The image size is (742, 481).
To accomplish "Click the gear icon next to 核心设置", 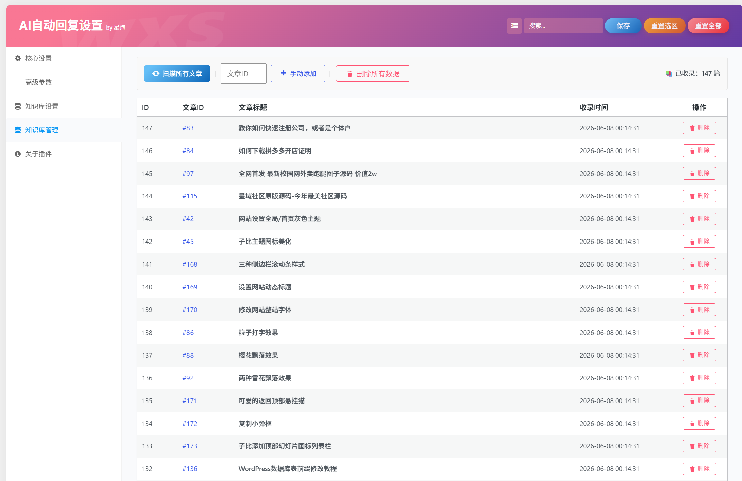I will [x=18, y=58].
